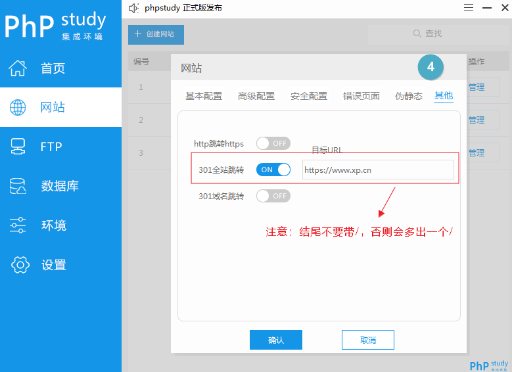Click 管理 button in row 1
This screenshot has height=372, width=512.
483,87
